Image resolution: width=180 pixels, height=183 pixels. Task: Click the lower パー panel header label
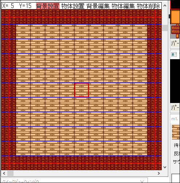(x=175, y=108)
